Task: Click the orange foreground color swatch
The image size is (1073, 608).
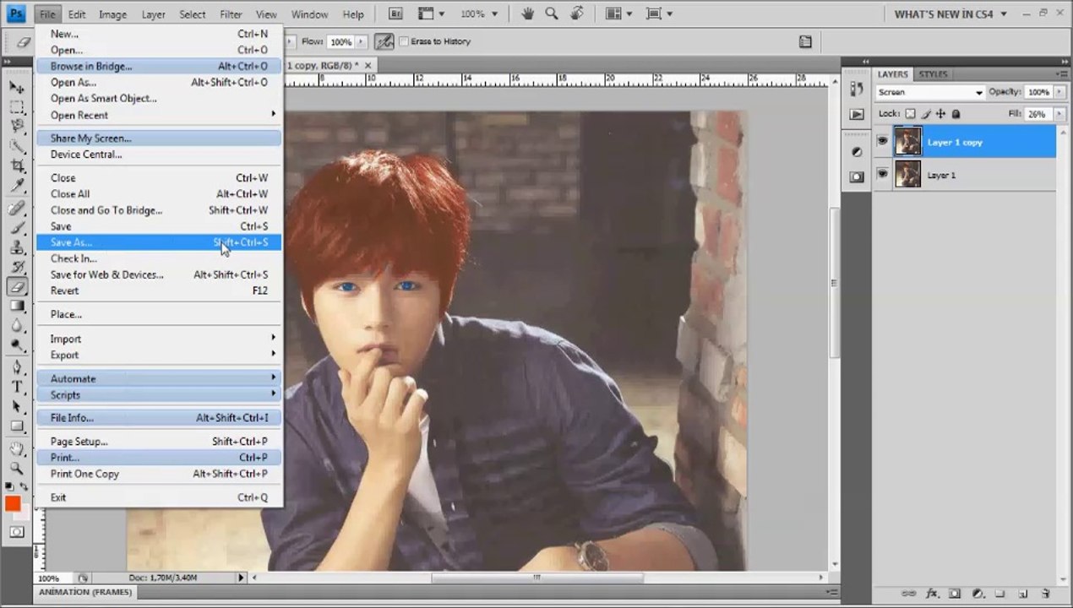Action: [13, 503]
